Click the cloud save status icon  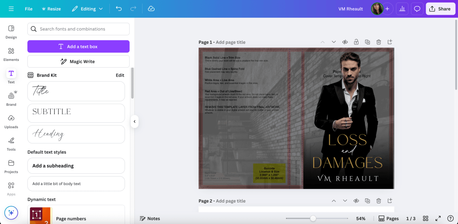tap(151, 9)
